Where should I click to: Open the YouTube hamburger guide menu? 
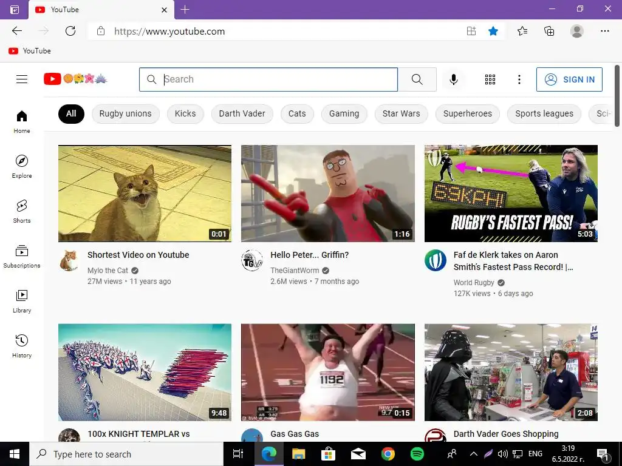22,79
